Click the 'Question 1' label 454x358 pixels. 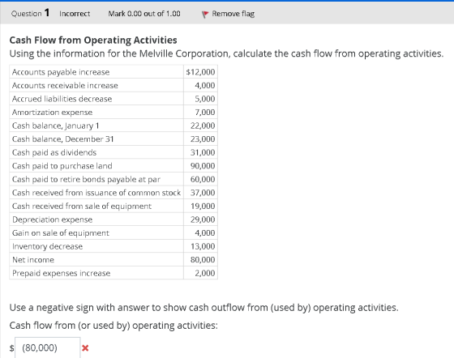[x=31, y=13]
